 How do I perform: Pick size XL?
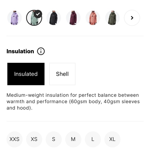pos(113,139)
